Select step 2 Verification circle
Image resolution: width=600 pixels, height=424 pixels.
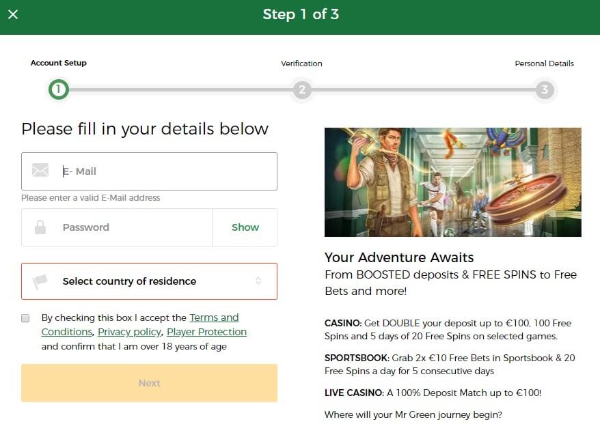click(x=301, y=89)
